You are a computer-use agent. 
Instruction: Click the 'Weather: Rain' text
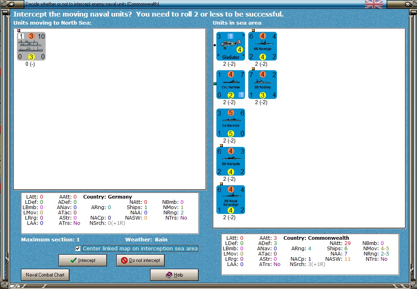tap(146, 239)
